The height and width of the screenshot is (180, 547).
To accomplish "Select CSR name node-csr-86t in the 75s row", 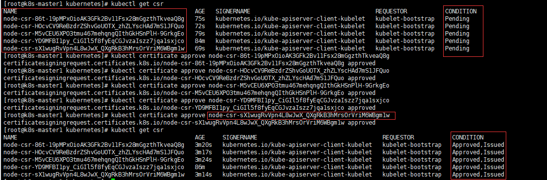I will coord(94,19).
